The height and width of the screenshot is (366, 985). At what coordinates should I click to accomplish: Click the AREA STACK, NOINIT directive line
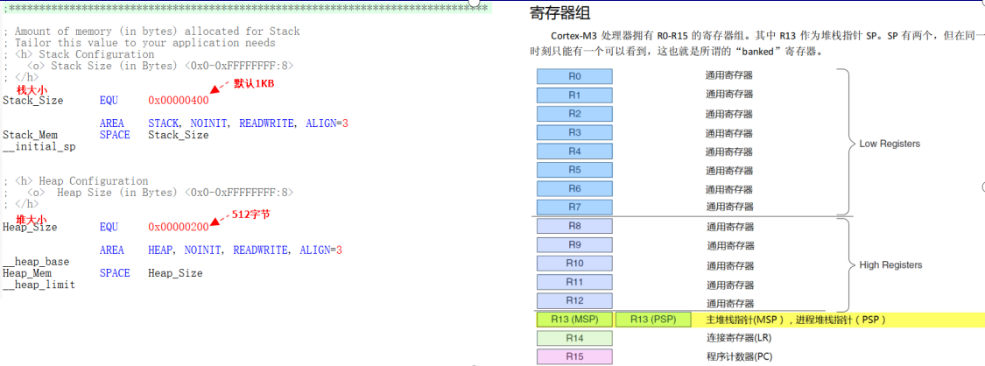(223, 123)
